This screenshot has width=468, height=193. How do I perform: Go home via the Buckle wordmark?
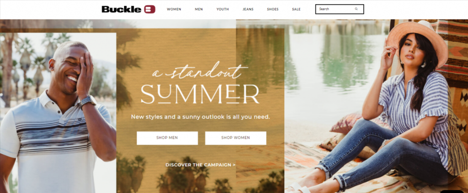pyautogui.click(x=122, y=9)
